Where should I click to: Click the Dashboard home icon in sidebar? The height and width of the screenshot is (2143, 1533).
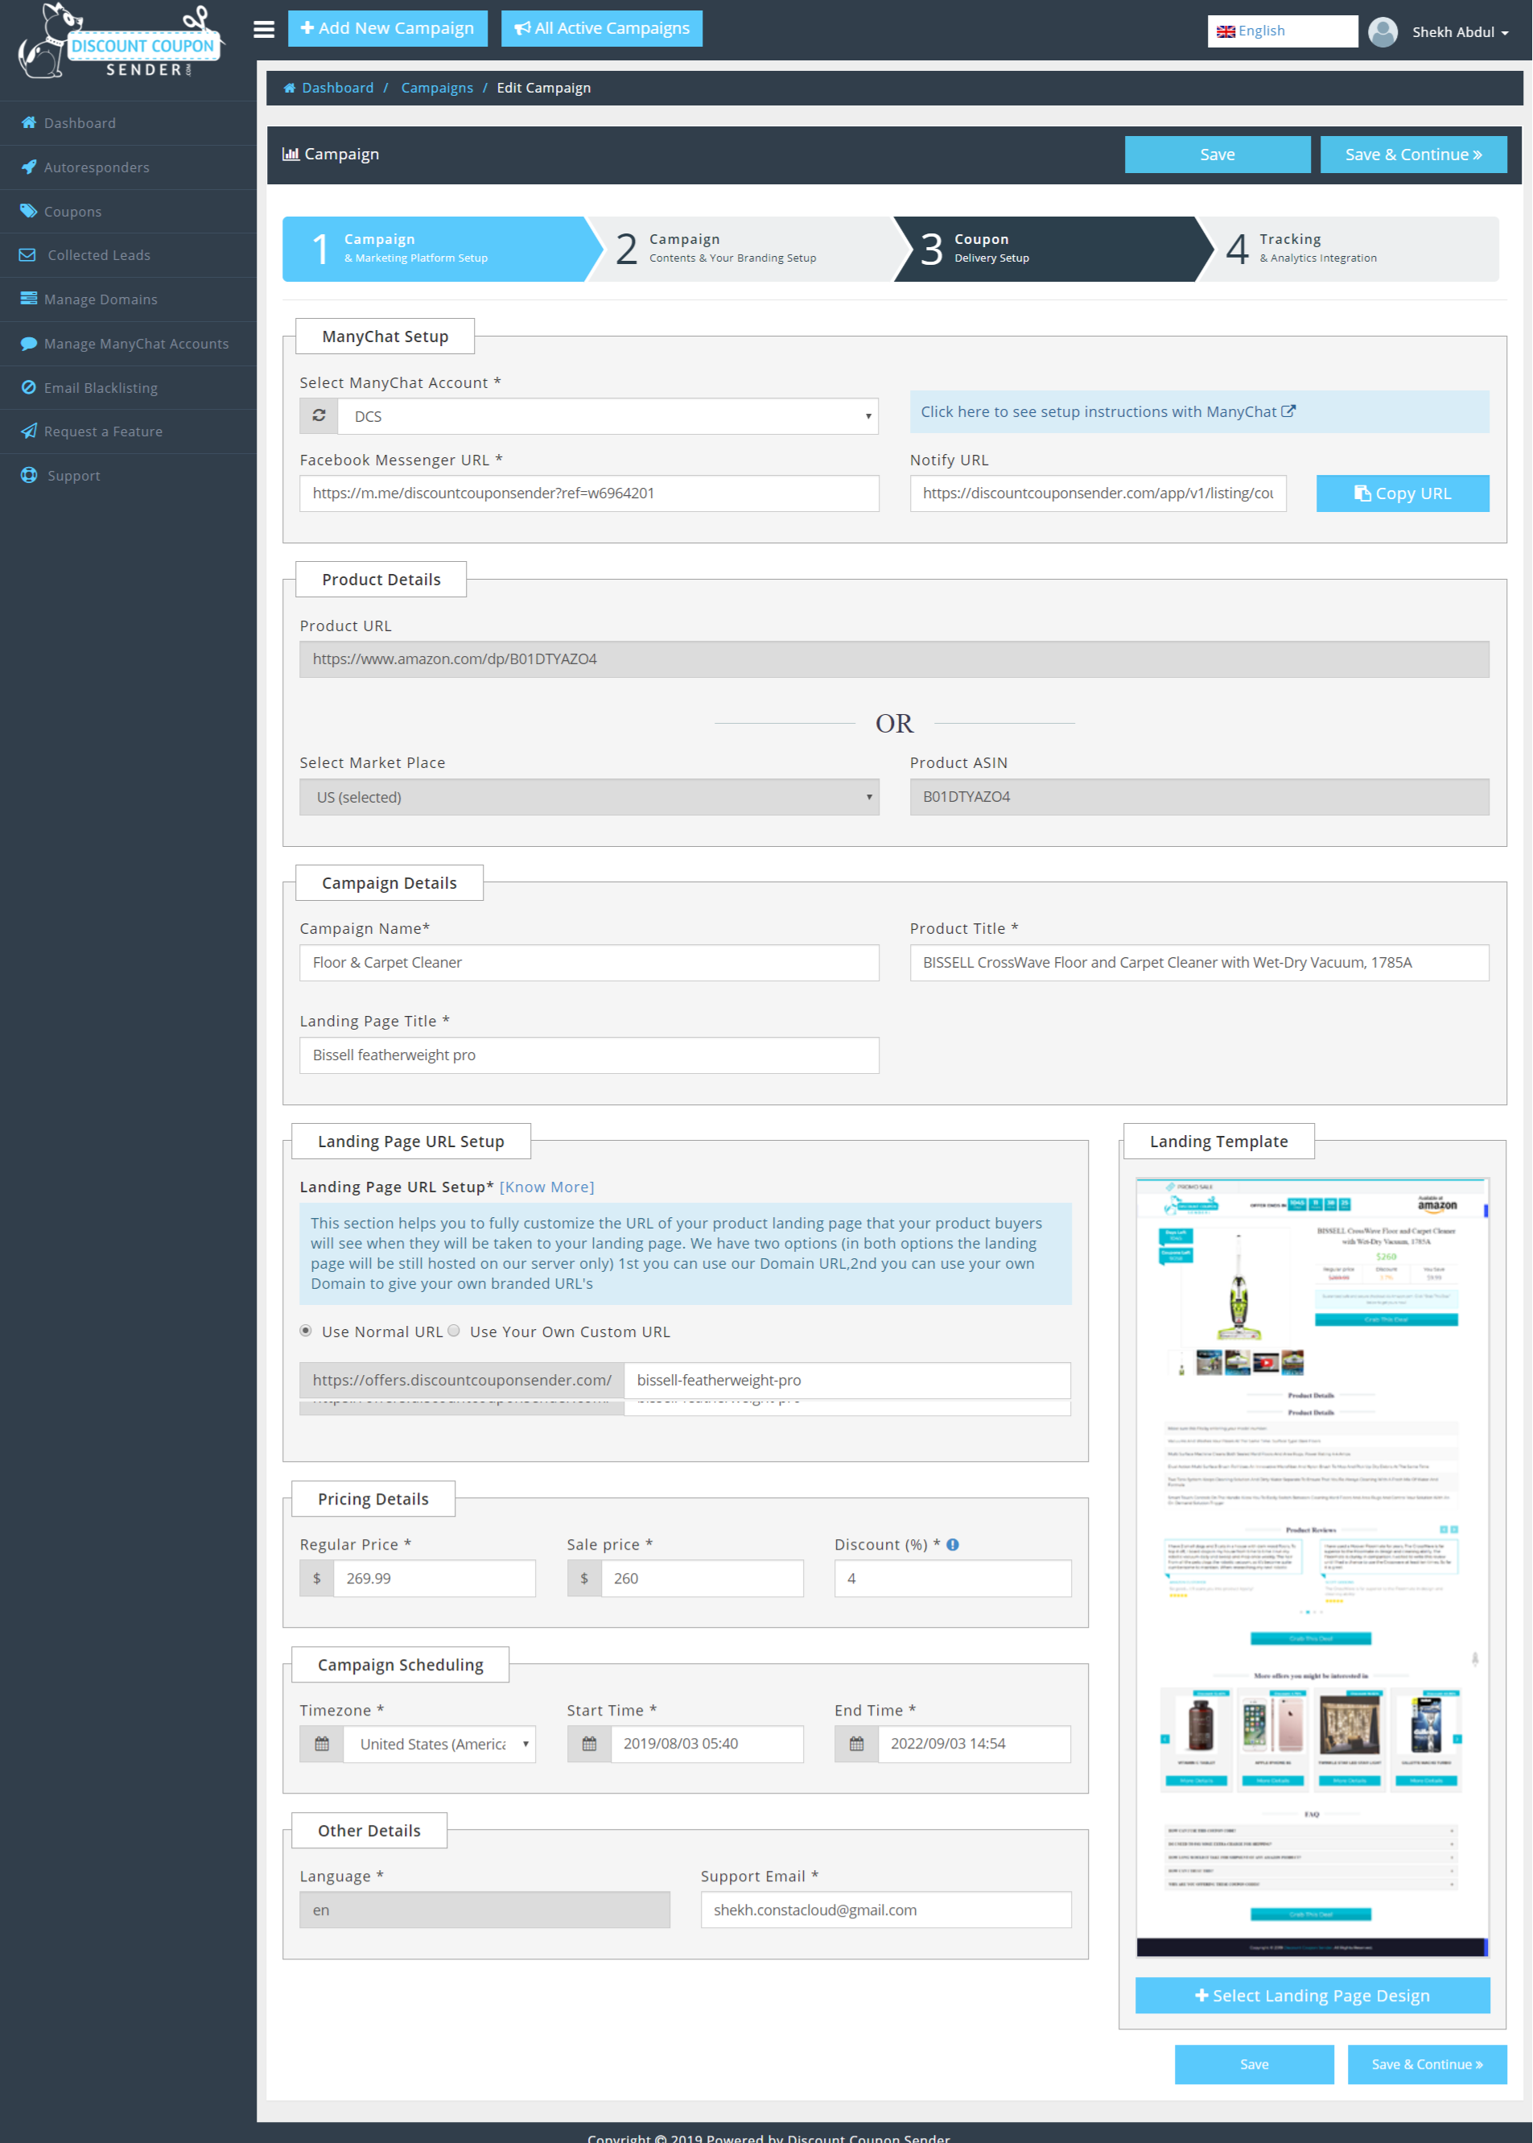click(28, 122)
